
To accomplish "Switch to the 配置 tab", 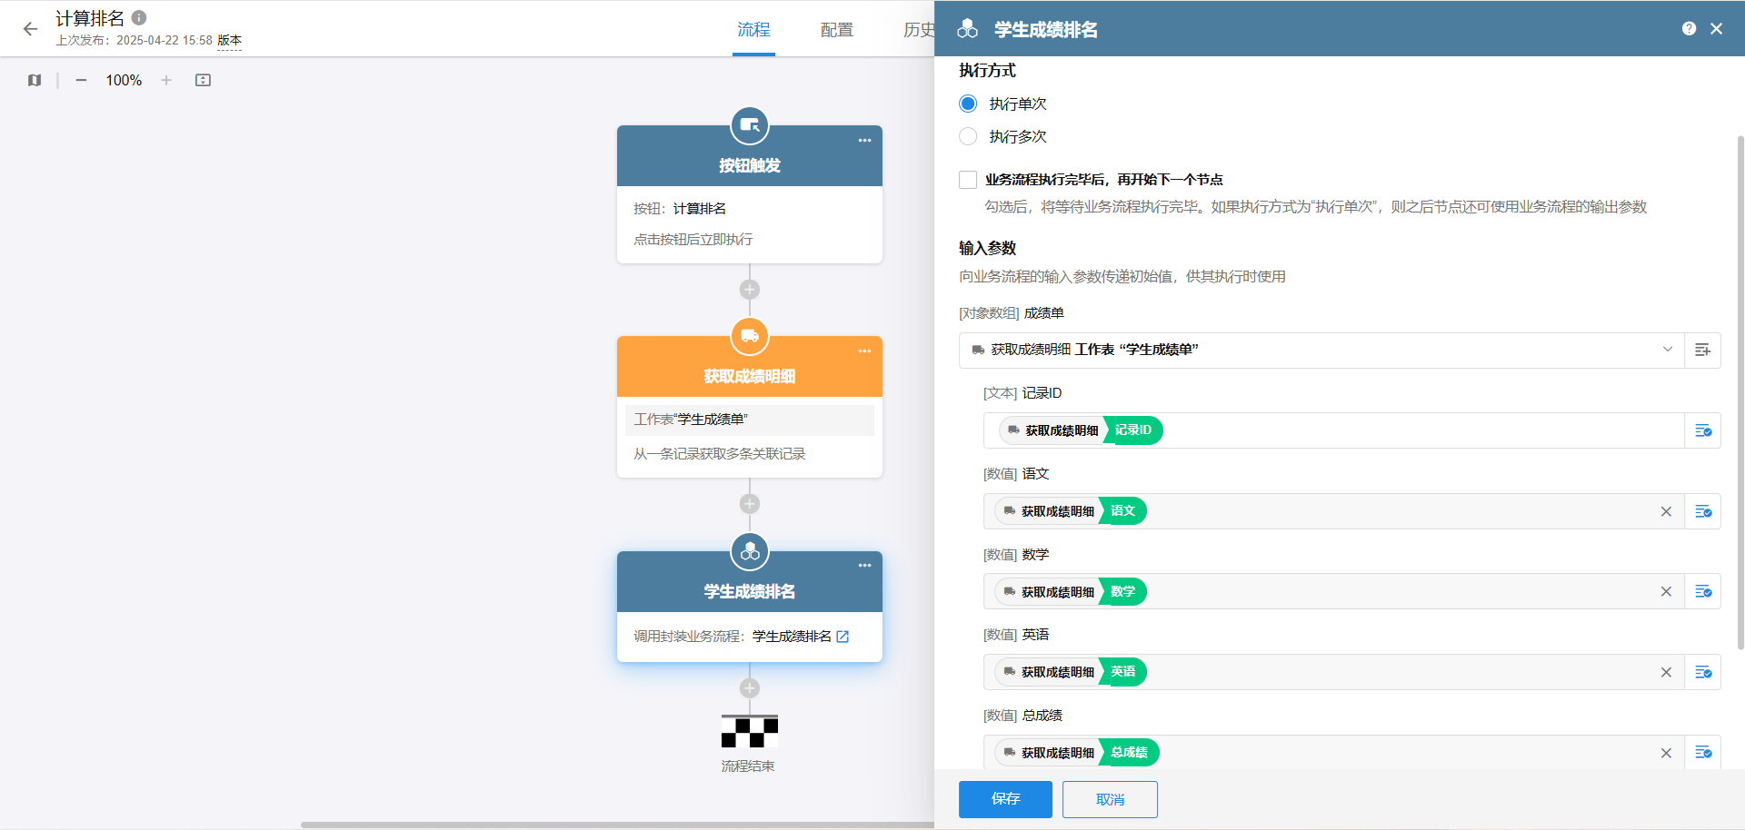I will [x=836, y=30].
